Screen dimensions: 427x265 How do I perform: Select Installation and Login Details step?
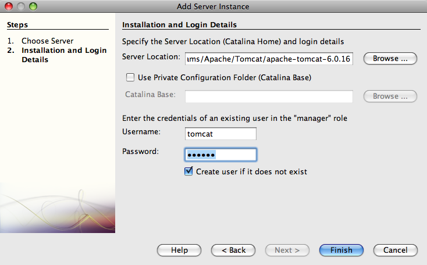pyautogui.click(x=64, y=55)
